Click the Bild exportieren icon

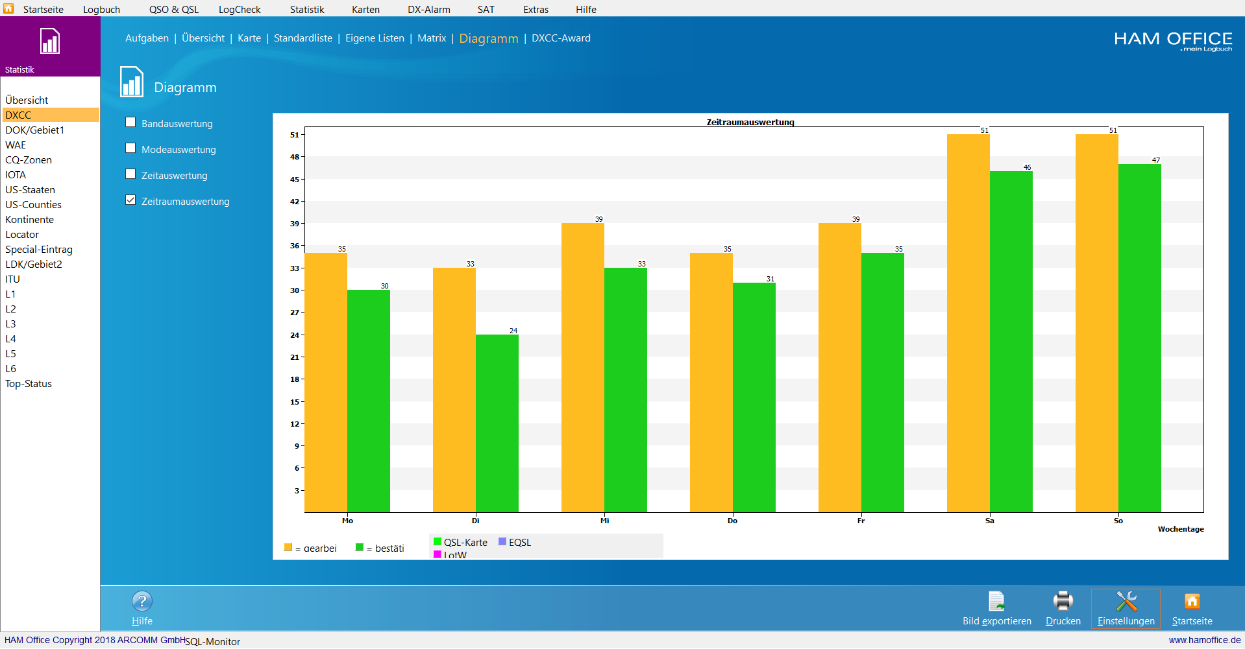coord(996,601)
